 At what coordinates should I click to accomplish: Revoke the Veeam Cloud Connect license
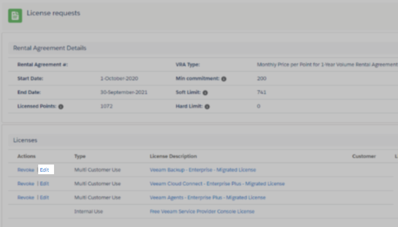(x=25, y=184)
